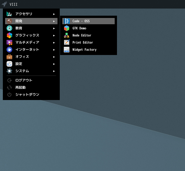Click the 設定 sliders icon
This screenshot has height=171, width=185.
9,64
